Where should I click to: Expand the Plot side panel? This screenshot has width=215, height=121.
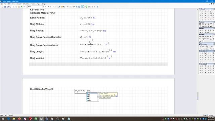click(x=214, y=43)
